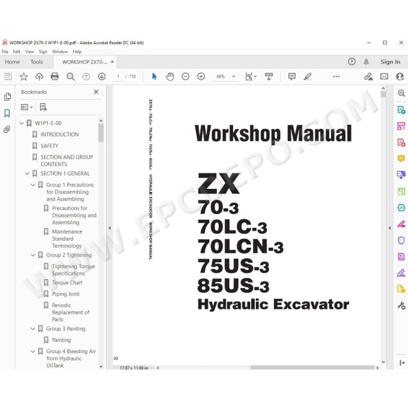Viewport: 408px width, 408px height.
Task: Send the file by email
Action: pyautogui.click(x=384, y=76)
